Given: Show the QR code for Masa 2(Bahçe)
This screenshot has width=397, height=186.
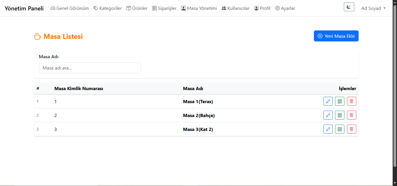Looking at the screenshot, I should coord(339,115).
